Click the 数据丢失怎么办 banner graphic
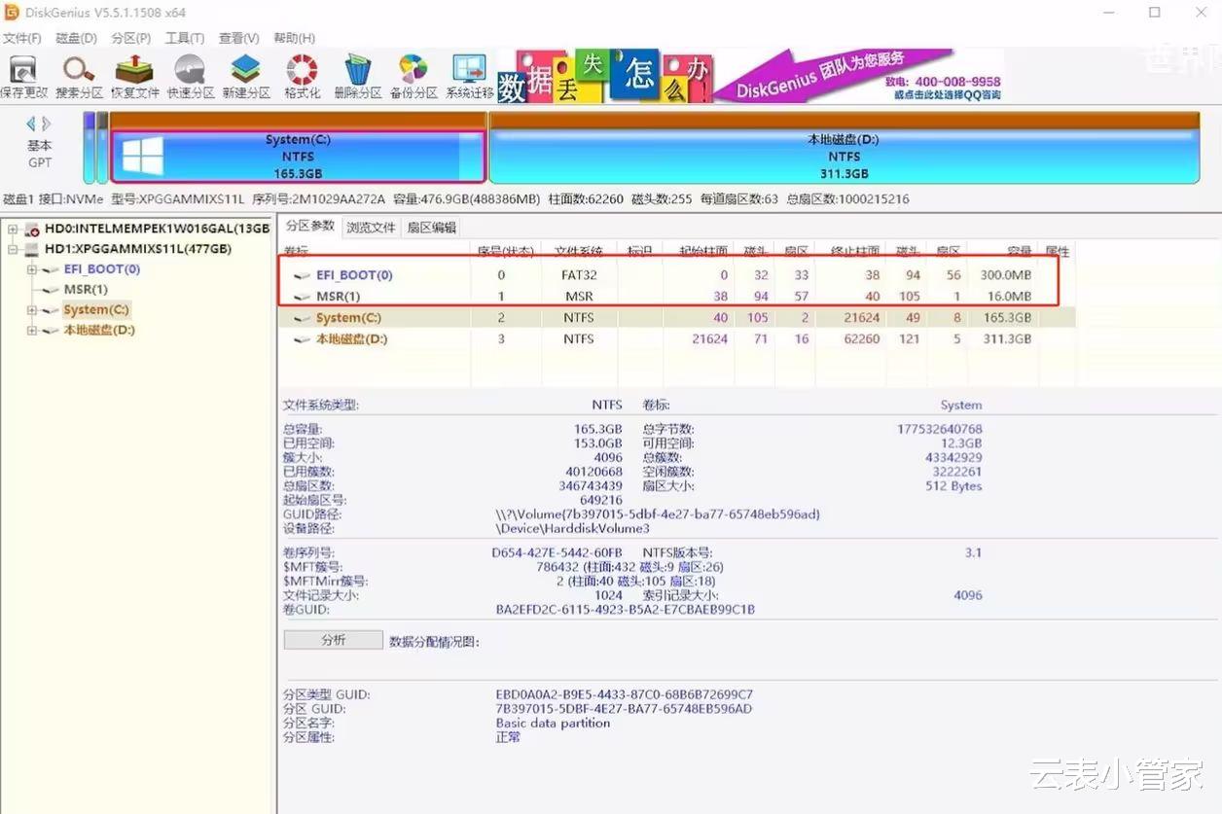The image size is (1222, 814). [606, 76]
